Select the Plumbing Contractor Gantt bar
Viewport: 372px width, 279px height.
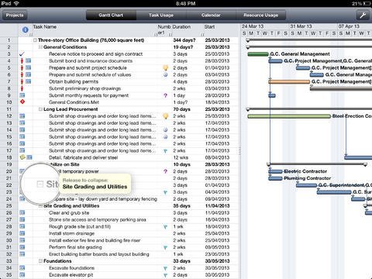click(x=275, y=178)
